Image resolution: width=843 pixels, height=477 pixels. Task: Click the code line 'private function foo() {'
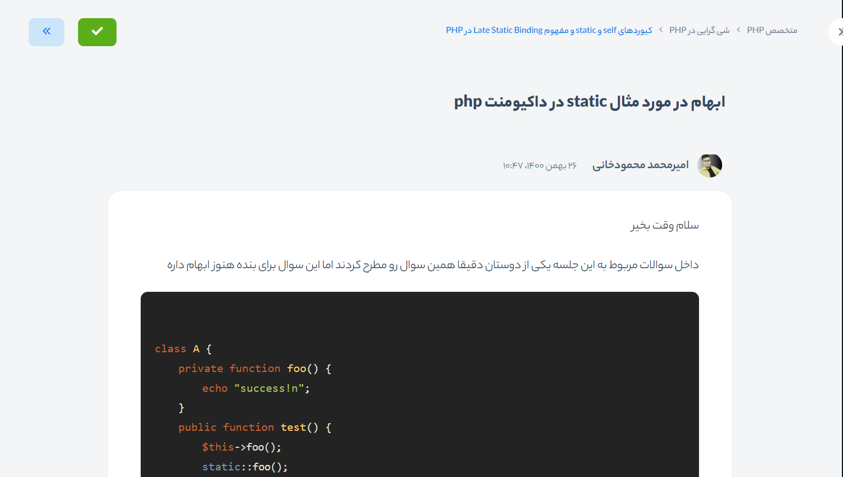(255, 369)
